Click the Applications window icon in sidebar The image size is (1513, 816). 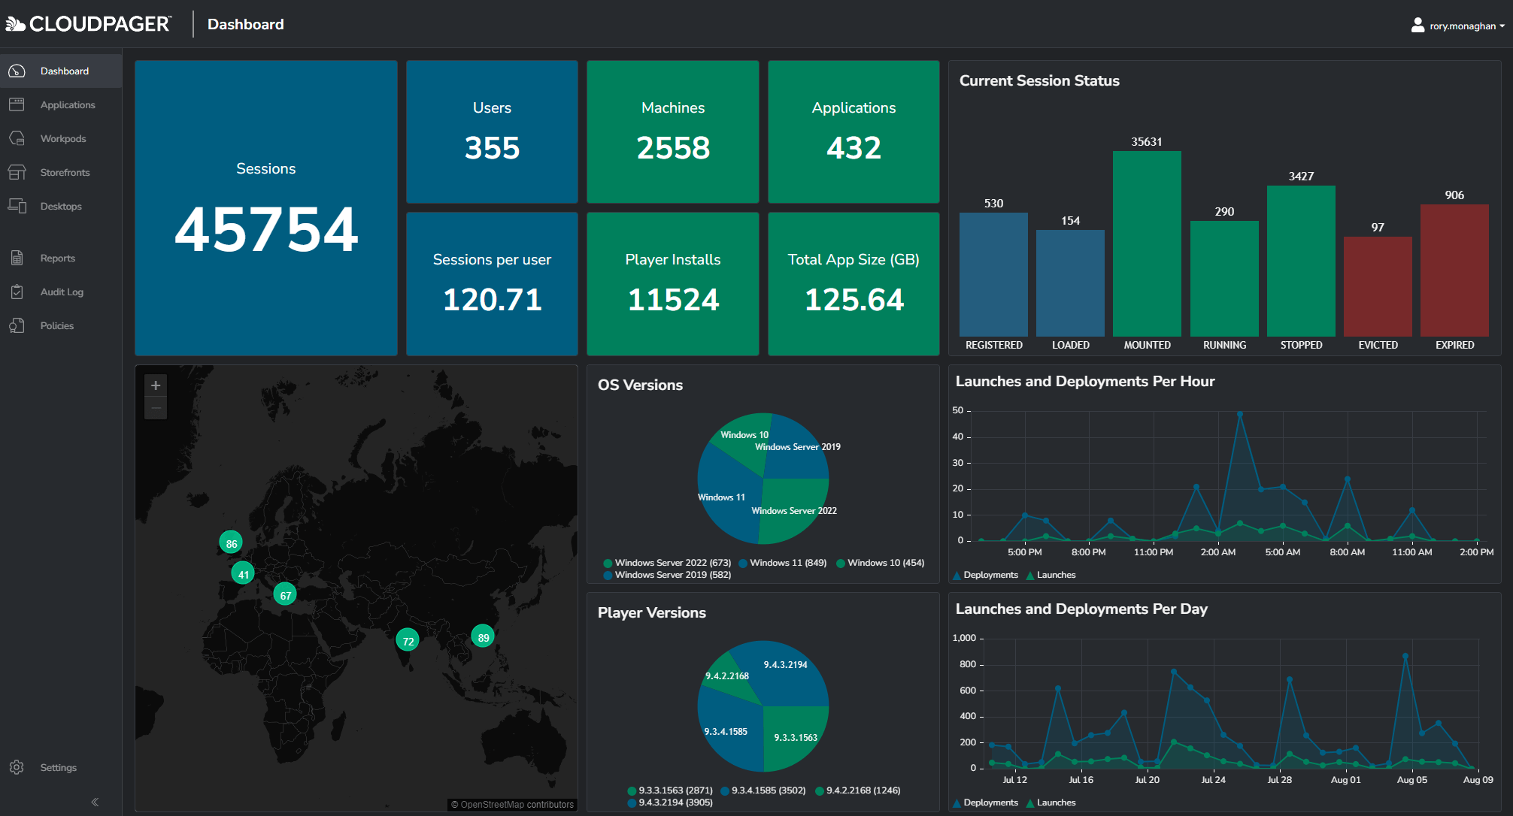tap(17, 104)
